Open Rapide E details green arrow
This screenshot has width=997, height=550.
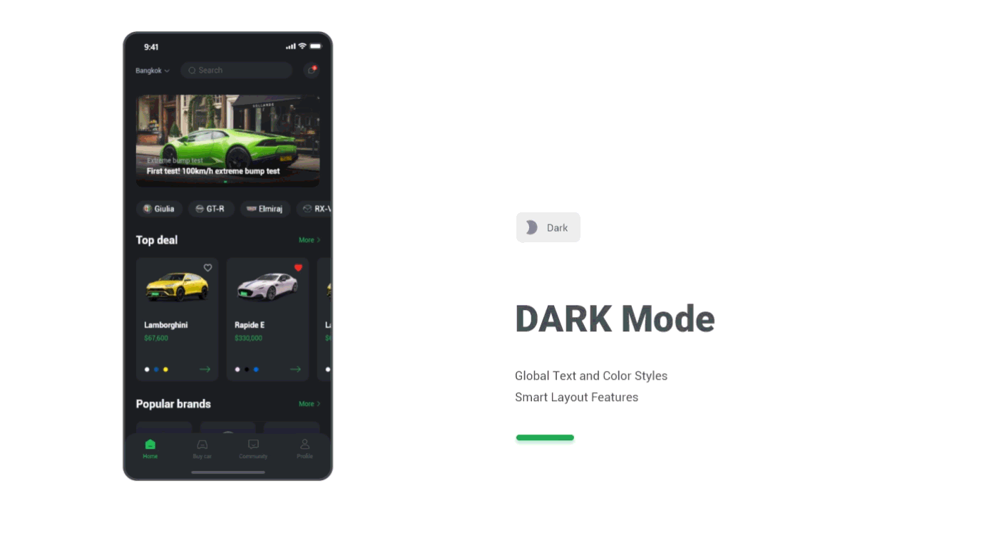point(295,369)
